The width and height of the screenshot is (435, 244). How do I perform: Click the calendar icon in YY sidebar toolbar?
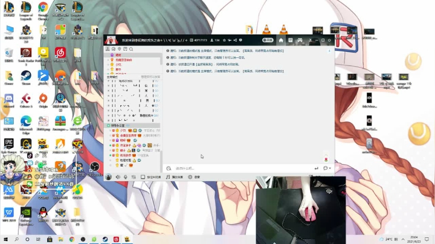[x=125, y=49]
